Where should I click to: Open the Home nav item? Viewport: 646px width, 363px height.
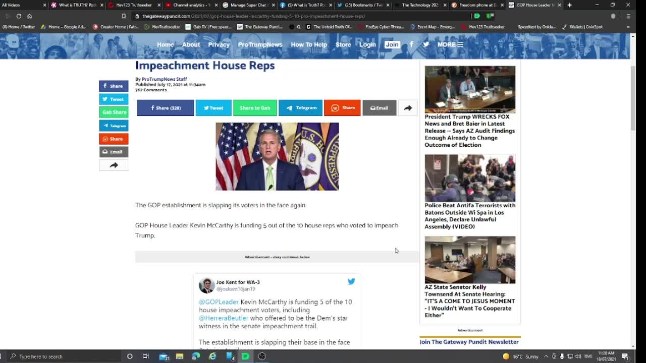click(165, 44)
